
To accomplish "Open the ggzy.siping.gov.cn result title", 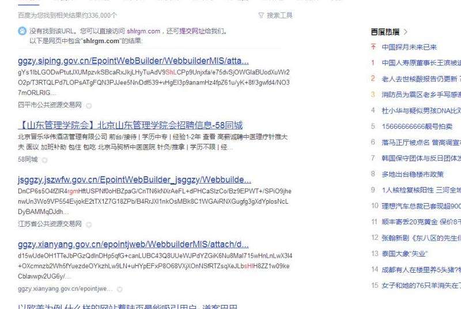I will point(133,61).
